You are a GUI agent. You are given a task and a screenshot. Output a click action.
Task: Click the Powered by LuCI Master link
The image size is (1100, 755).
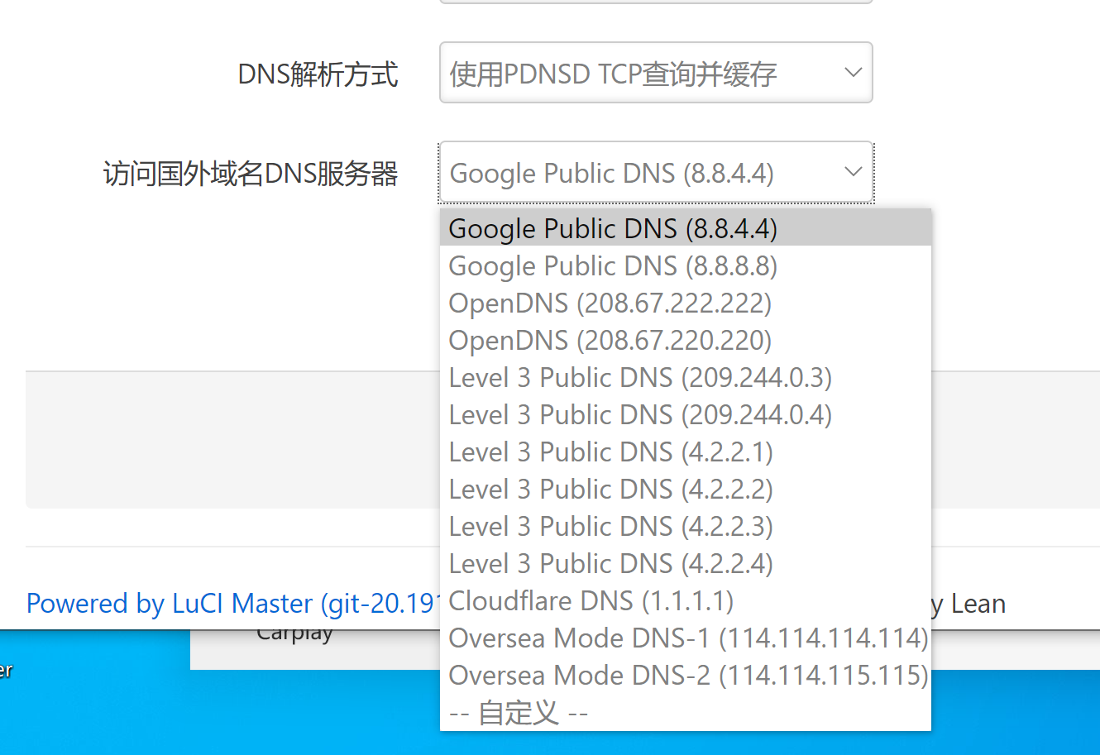coord(223,604)
